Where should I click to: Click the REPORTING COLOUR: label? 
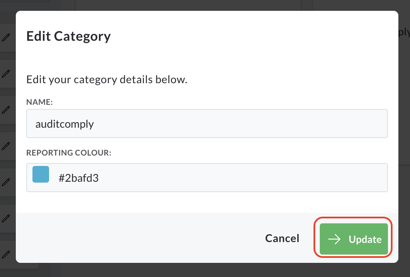[x=69, y=153]
